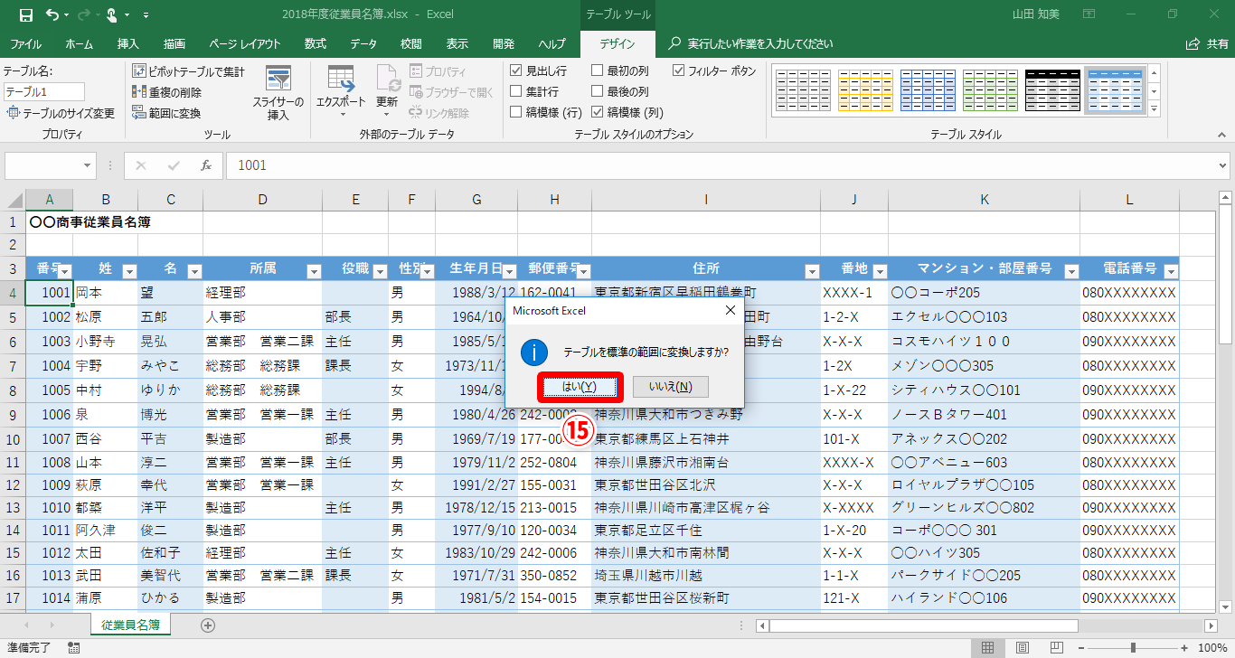1235x658 pixels.
Task: Click the touch/mouse mode icon
Action: pyautogui.click(x=112, y=14)
